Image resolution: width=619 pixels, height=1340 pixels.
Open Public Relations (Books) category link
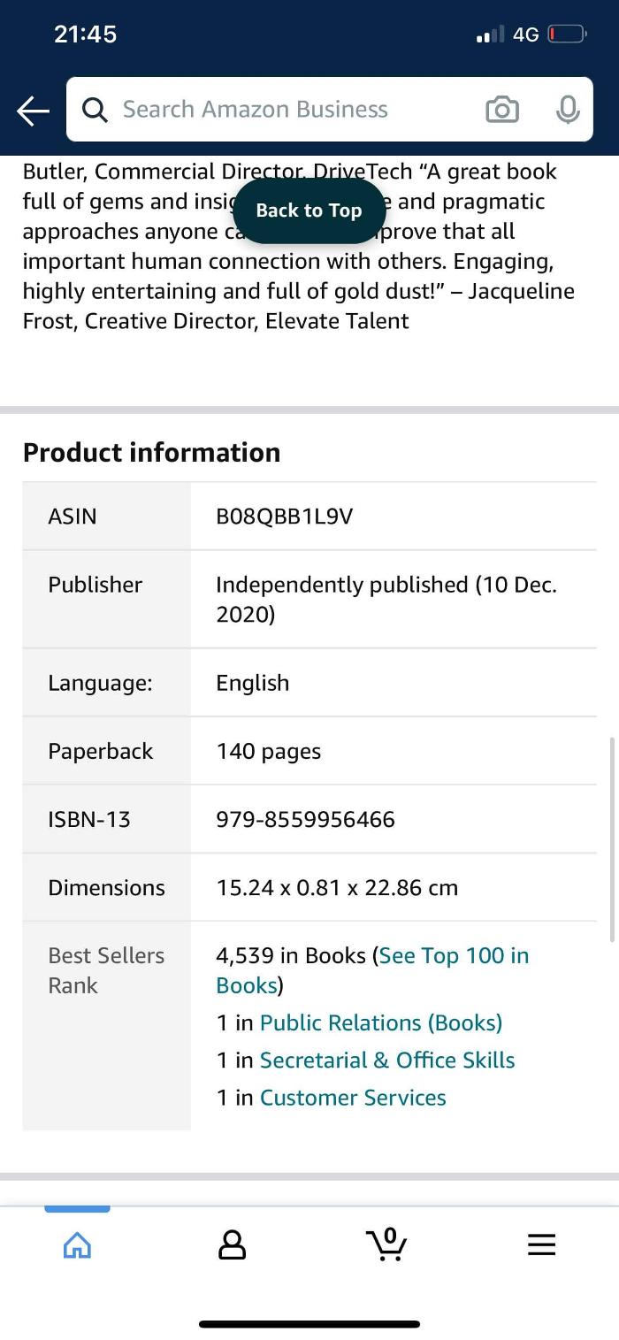click(380, 1023)
